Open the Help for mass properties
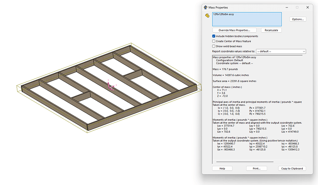The image size is (318, 185). pyautogui.click(x=222, y=168)
